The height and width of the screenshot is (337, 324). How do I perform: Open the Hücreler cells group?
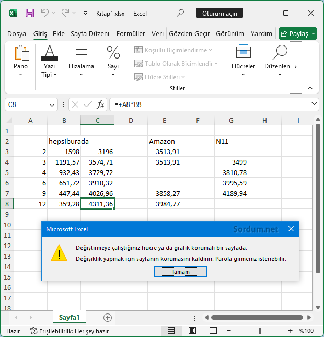pos(243,61)
